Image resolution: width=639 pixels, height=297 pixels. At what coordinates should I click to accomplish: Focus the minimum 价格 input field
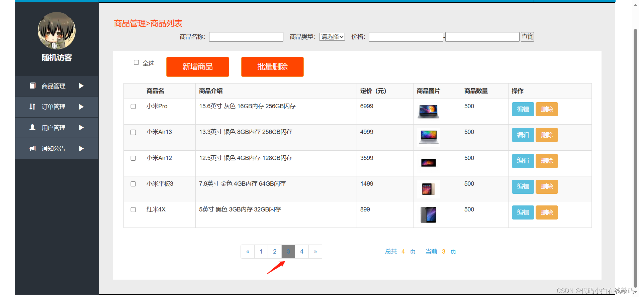[406, 37]
